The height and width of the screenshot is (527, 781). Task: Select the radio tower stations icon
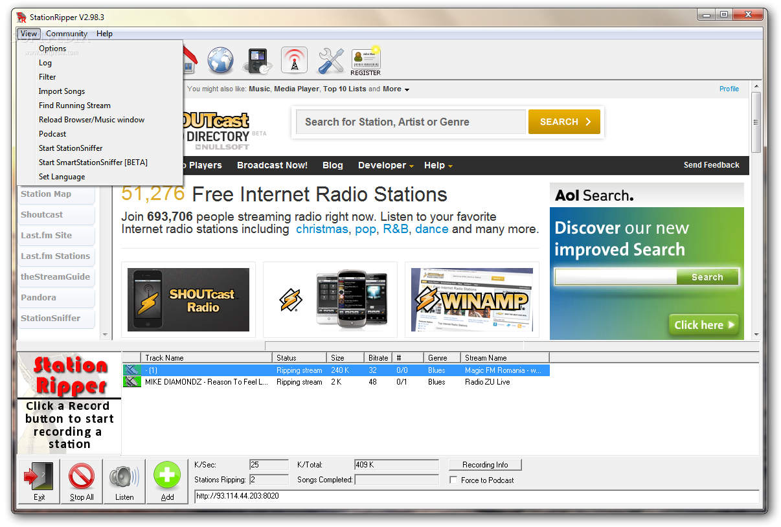tap(294, 60)
